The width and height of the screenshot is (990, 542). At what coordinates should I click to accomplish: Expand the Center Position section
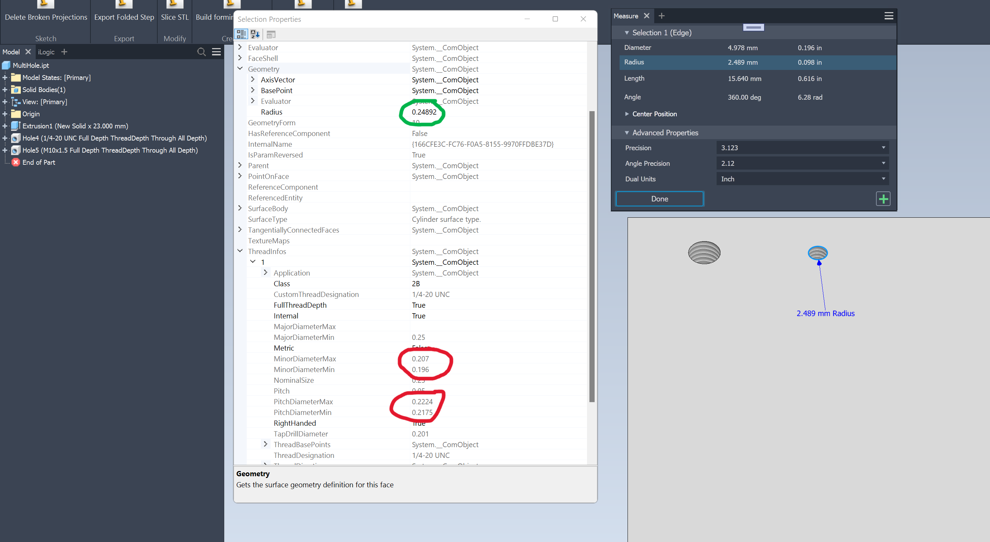627,114
